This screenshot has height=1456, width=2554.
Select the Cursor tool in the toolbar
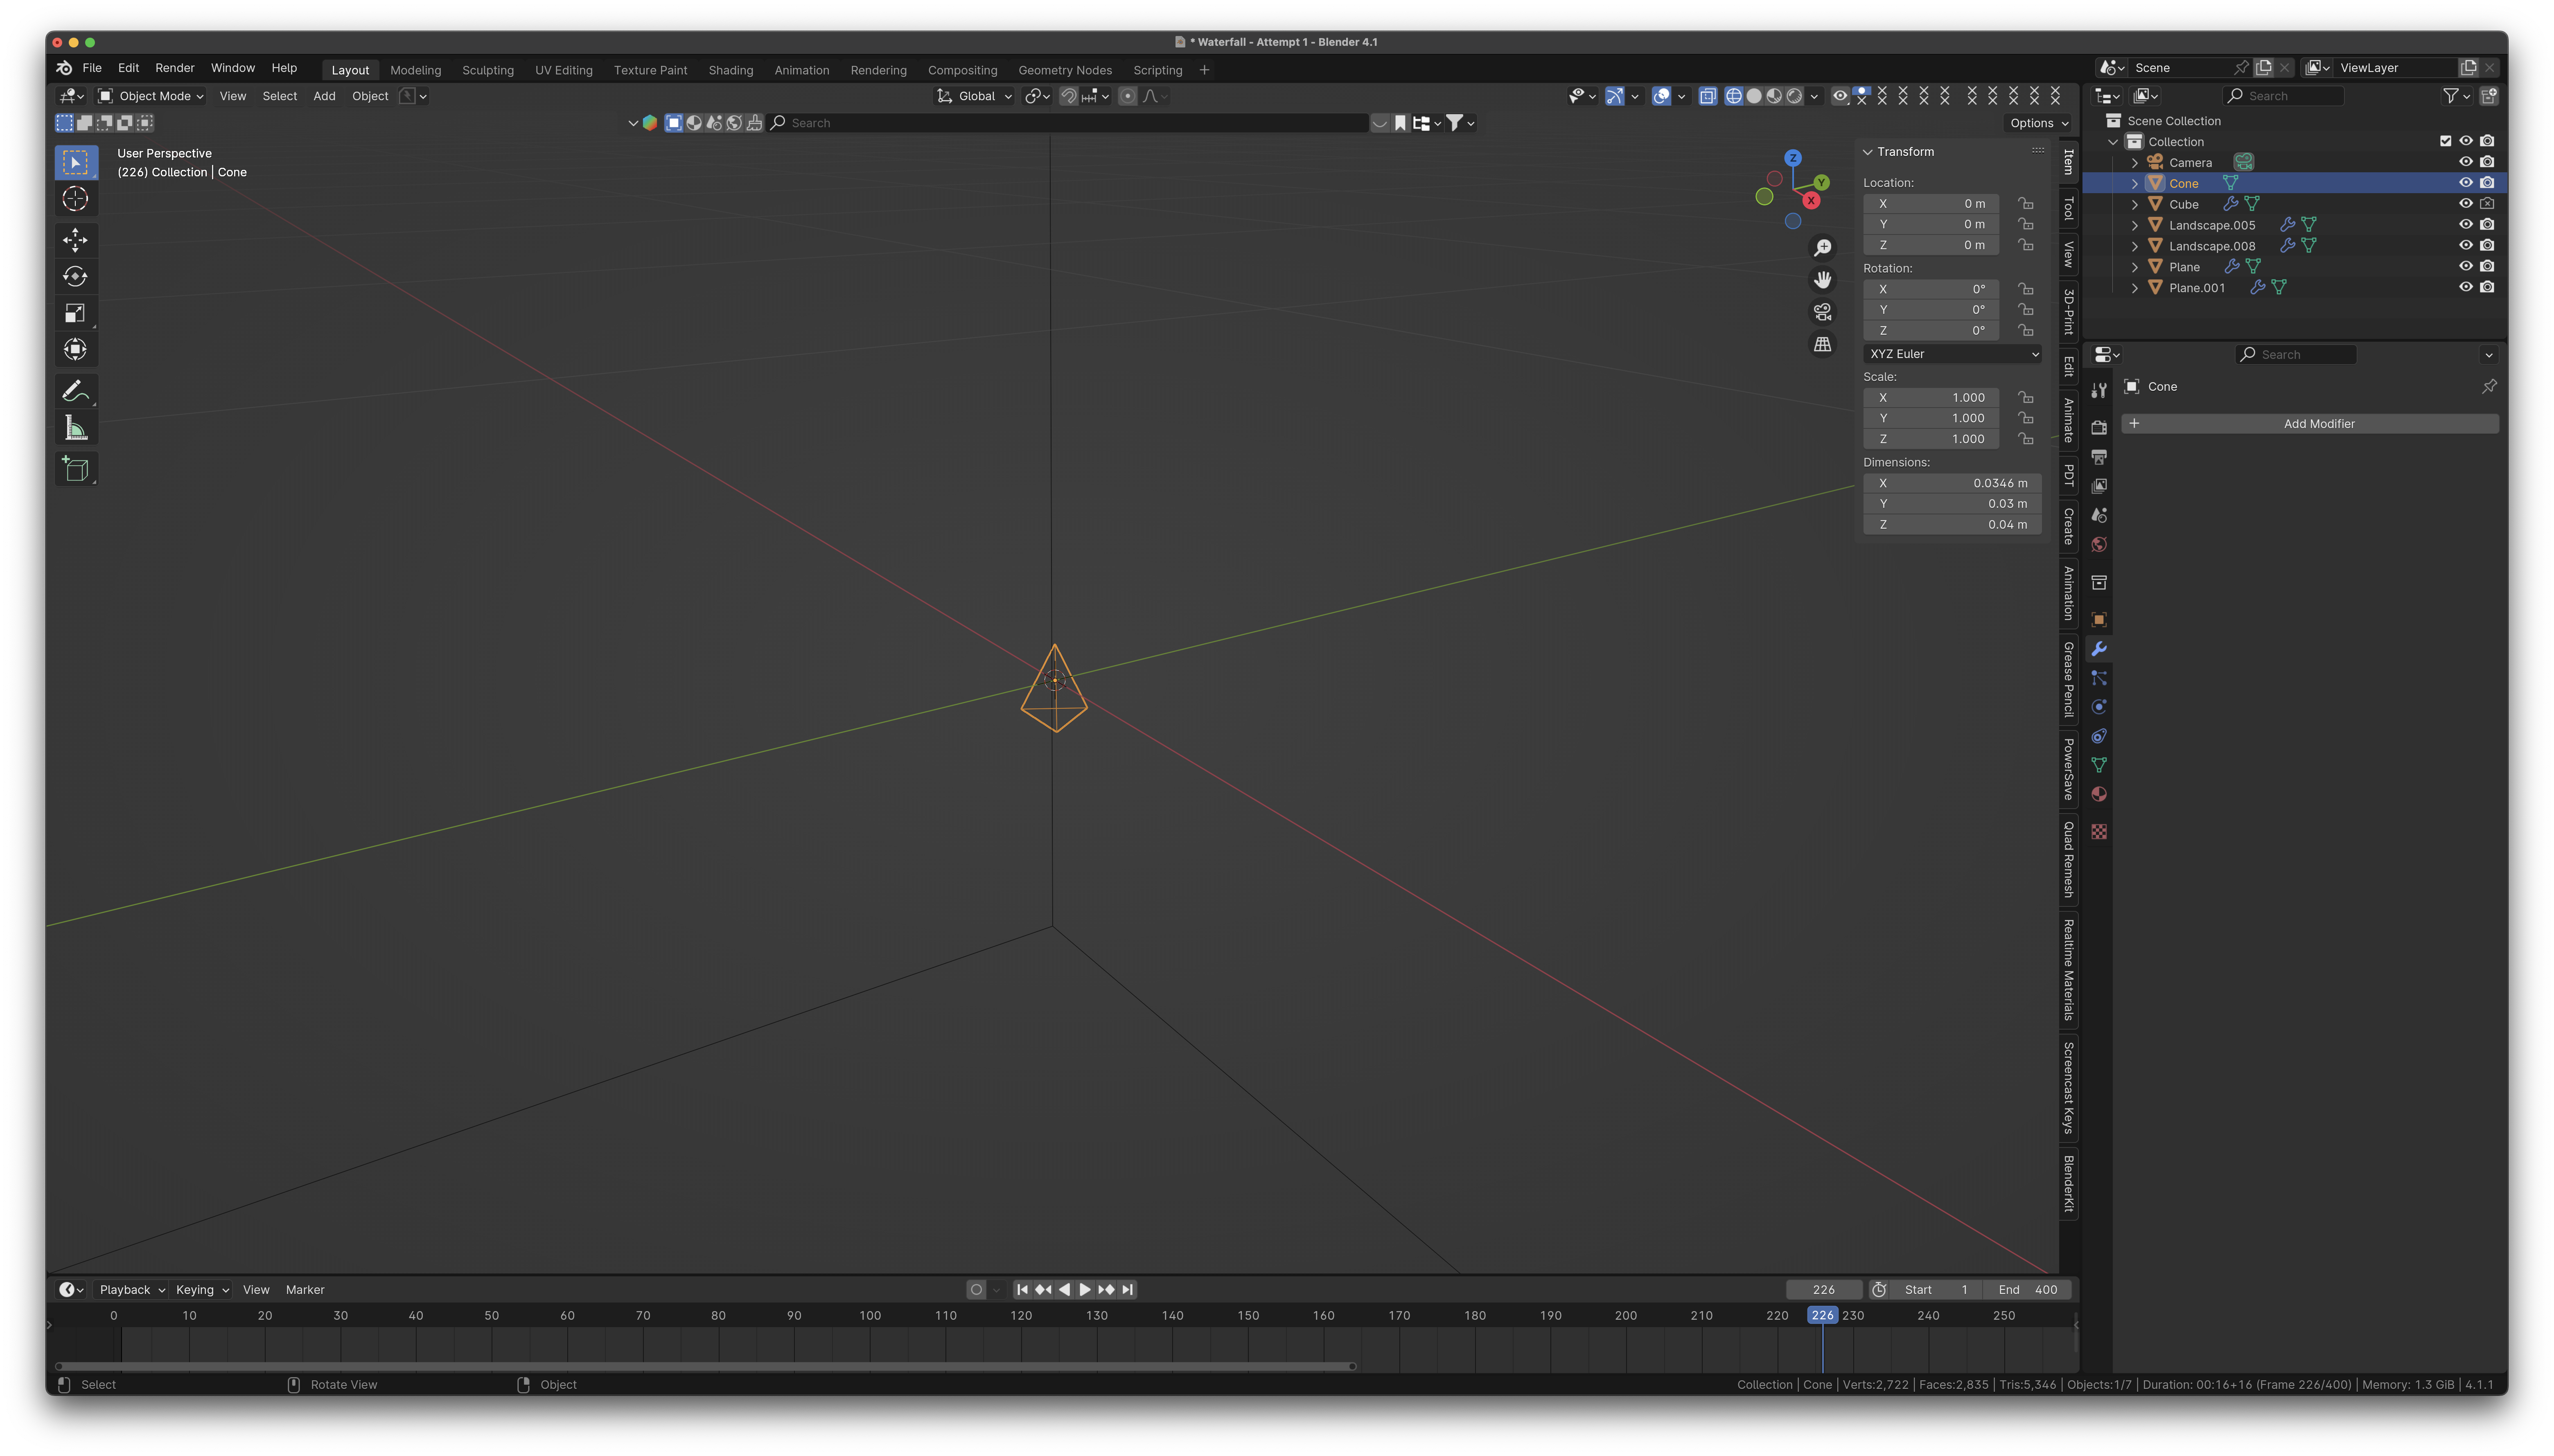click(75, 199)
